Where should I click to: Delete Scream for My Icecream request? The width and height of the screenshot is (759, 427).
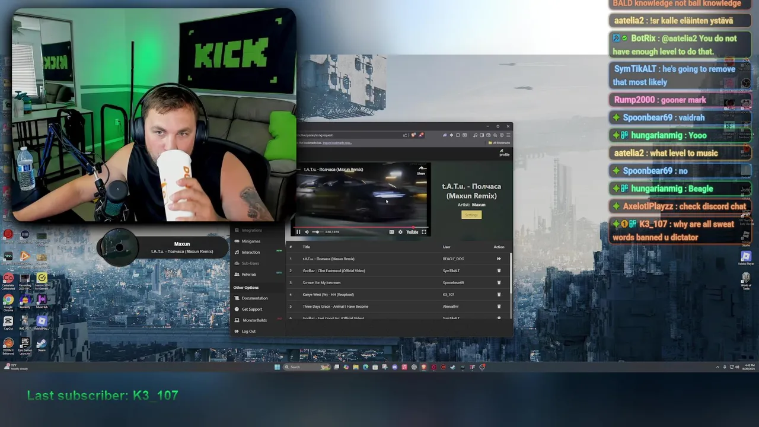(x=499, y=282)
